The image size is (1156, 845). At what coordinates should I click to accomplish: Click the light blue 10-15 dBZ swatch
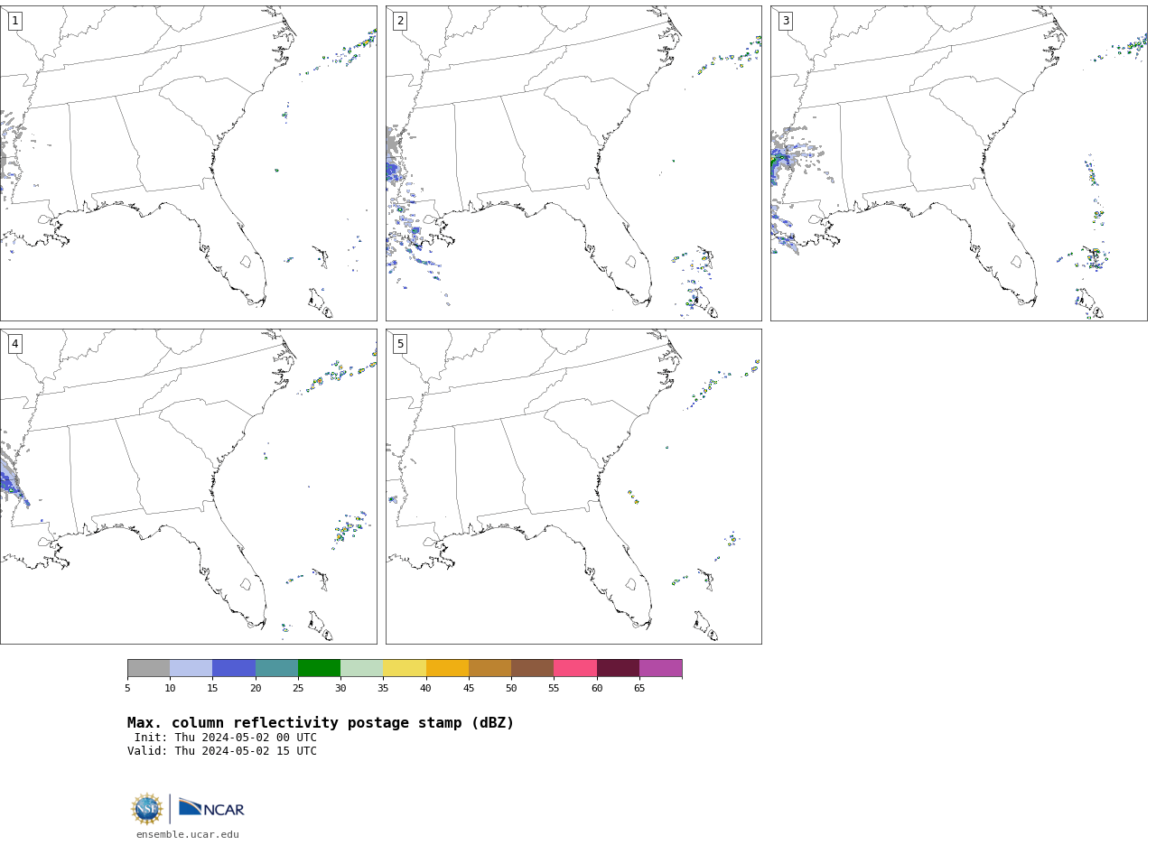(x=191, y=668)
